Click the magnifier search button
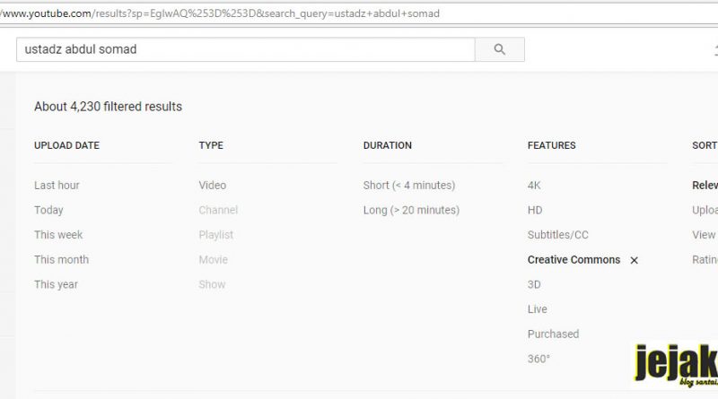This screenshot has width=718, height=399. pyautogui.click(x=500, y=49)
